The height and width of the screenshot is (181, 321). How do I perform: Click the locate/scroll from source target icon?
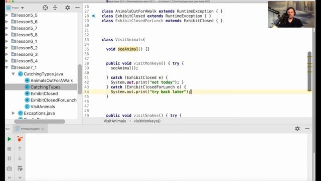point(45,8)
